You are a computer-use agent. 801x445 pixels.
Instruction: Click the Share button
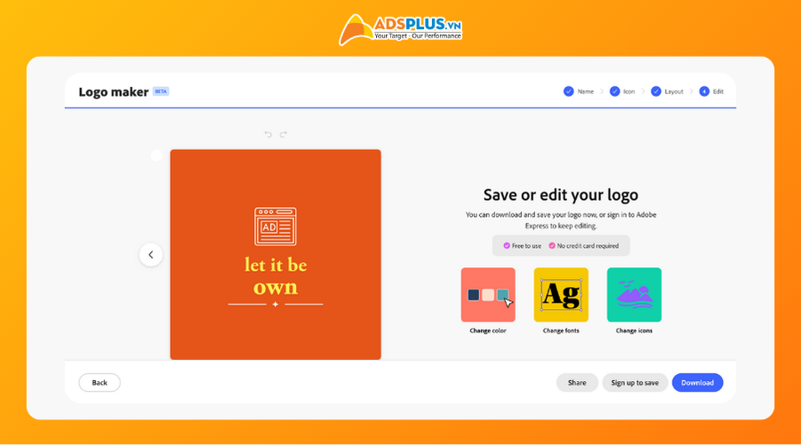coord(577,382)
